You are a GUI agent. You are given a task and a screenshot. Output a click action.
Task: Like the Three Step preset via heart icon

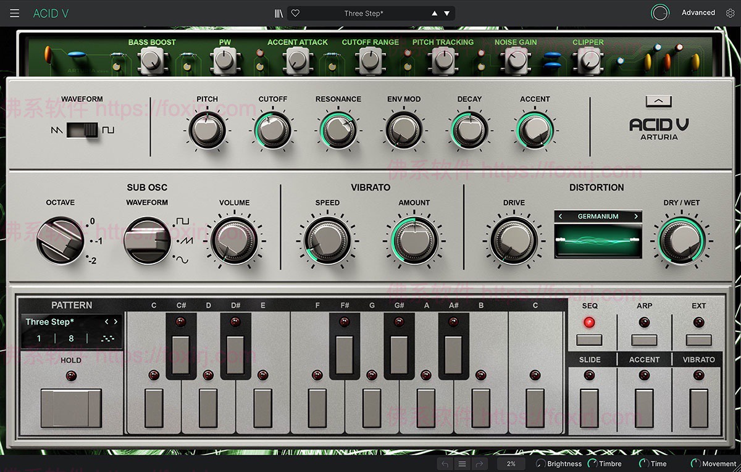(295, 12)
